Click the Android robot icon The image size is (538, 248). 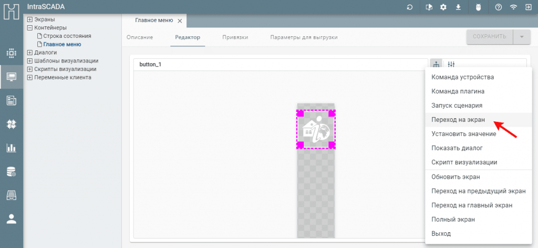[x=479, y=7]
